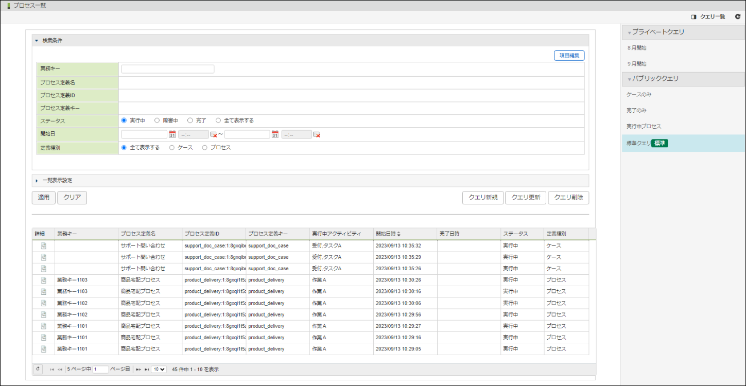Select the 完了 status radio button
Viewport: 746px width, 386px height.
(190, 120)
